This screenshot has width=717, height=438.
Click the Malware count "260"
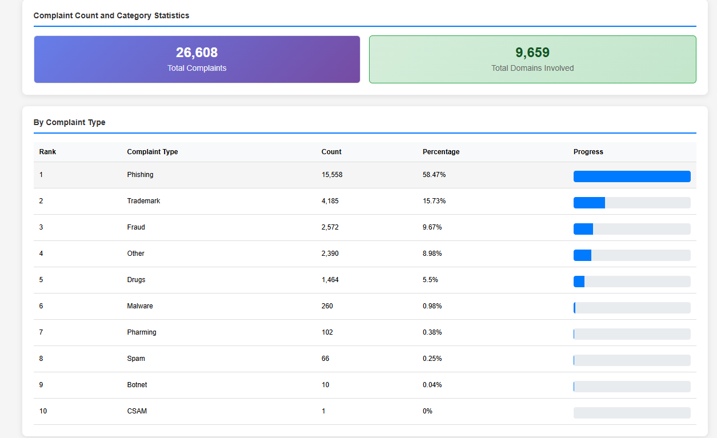(327, 306)
